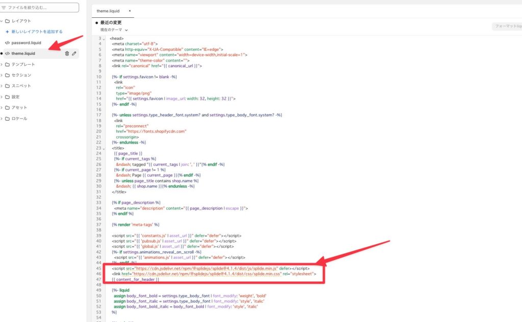Click the {{ content_for_header }} line
Image resolution: width=522 pixels, height=322 pixels.
pos(136,279)
